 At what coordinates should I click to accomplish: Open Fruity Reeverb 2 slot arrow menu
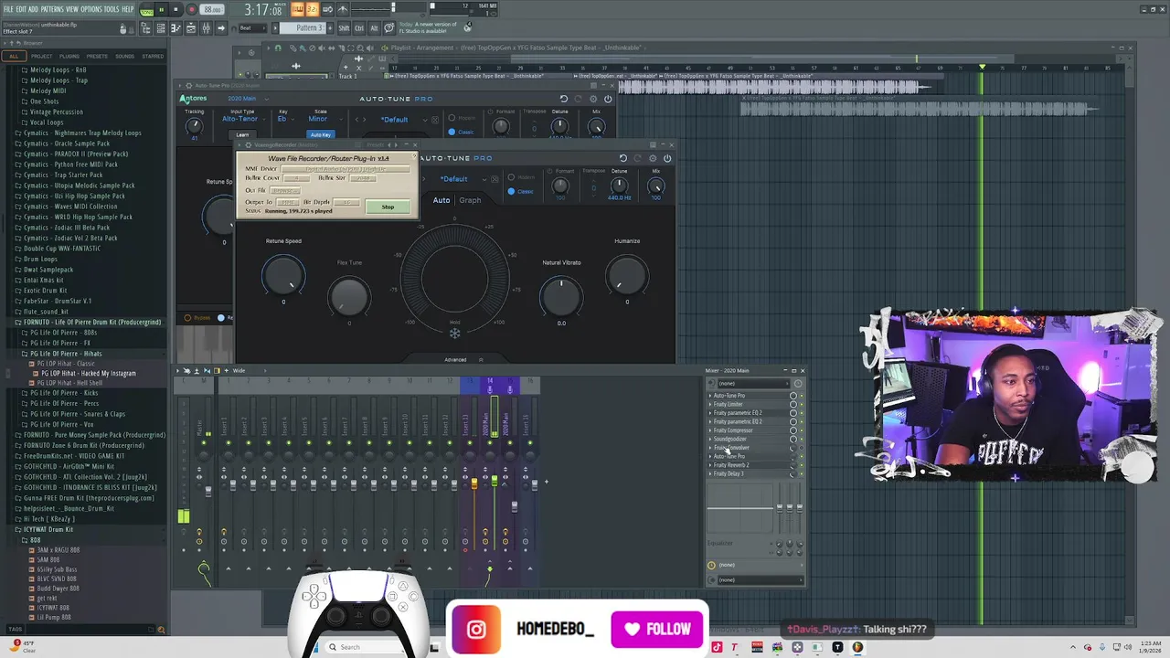point(710,465)
